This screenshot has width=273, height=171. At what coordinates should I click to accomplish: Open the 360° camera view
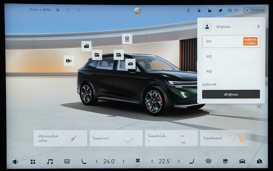tap(225, 161)
